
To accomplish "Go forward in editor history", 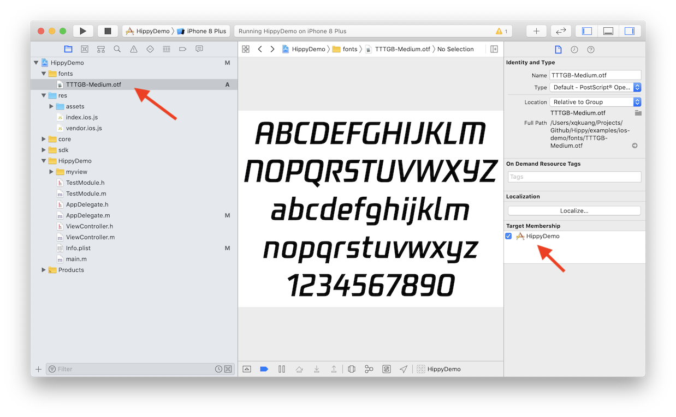I will click(272, 49).
